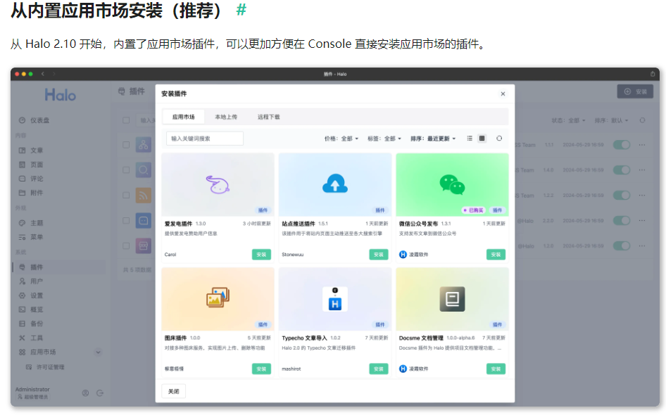Open the 排序: 默认 sort filter in background
Image resolution: width=666 pixels, height=415 pixels.
point(611,120)
